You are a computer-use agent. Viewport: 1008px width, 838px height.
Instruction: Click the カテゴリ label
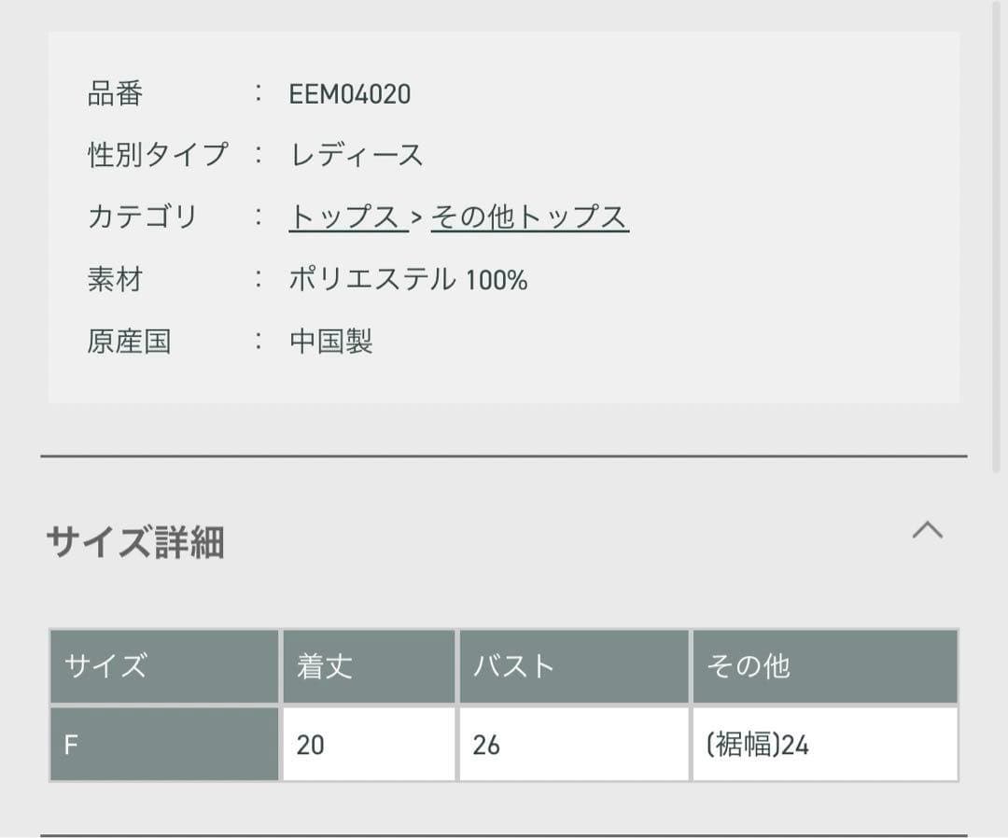(143, 216)
